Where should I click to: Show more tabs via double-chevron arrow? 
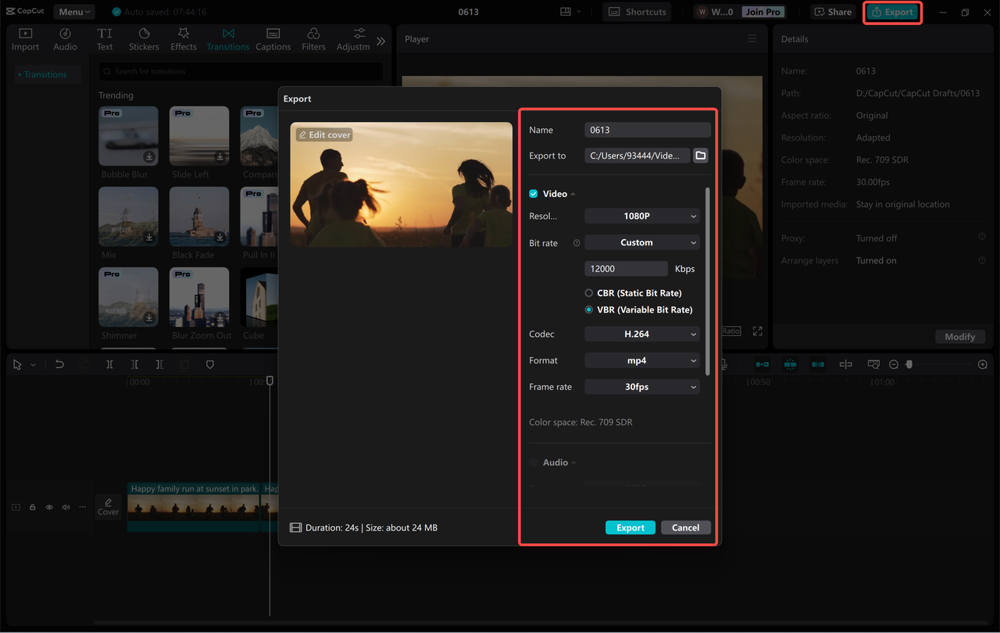(380, 41)
